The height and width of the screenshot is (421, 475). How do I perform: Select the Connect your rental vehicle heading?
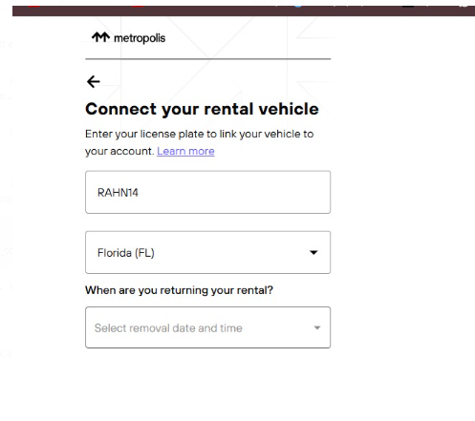(x=202, y=109)
